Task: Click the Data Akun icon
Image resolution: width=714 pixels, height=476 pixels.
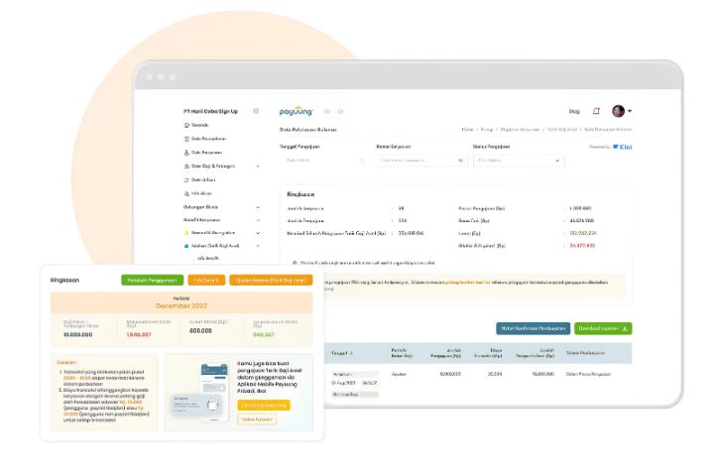Action: [x=186, y=179]
